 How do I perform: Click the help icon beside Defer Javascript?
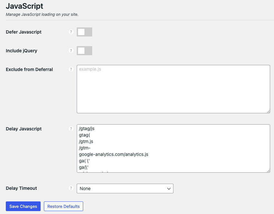coord(71,32)
